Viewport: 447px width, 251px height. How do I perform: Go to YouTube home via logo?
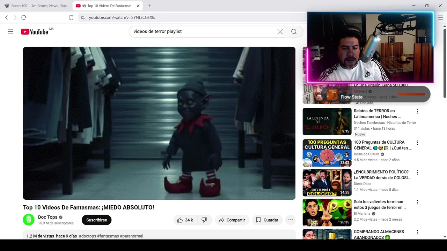[35, 32]
